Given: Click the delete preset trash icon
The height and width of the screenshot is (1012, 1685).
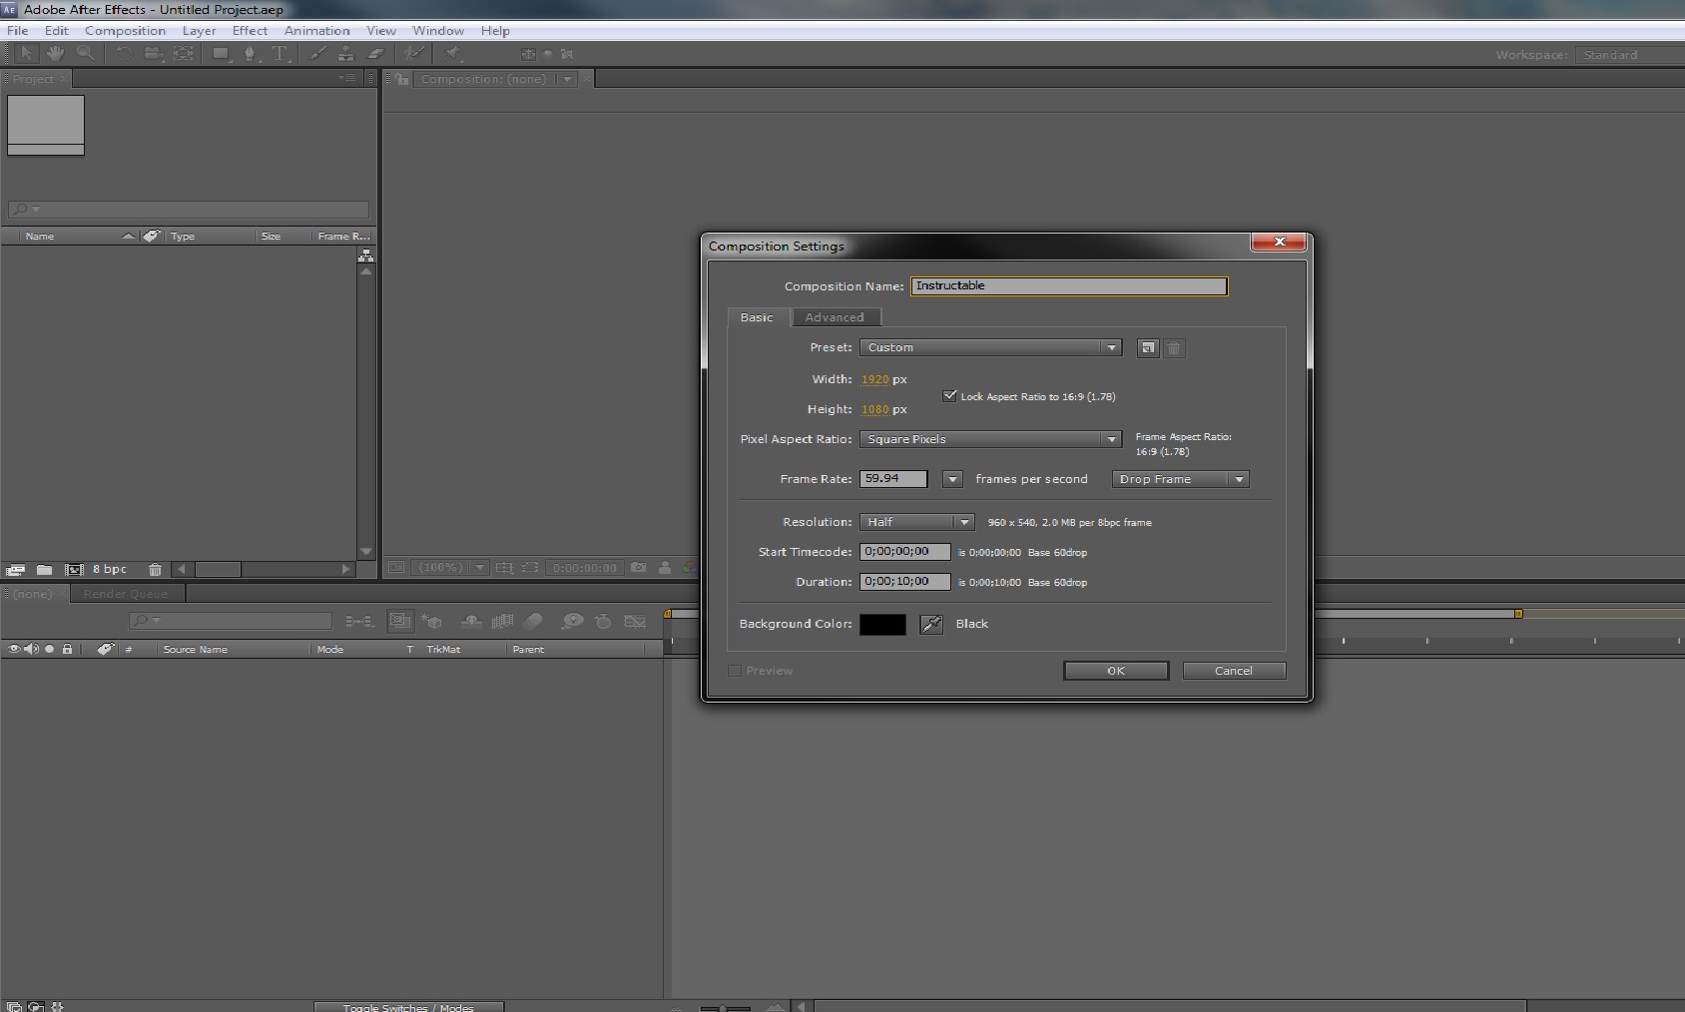Looking at the screenshot, I should click(x=1174, y=348).
